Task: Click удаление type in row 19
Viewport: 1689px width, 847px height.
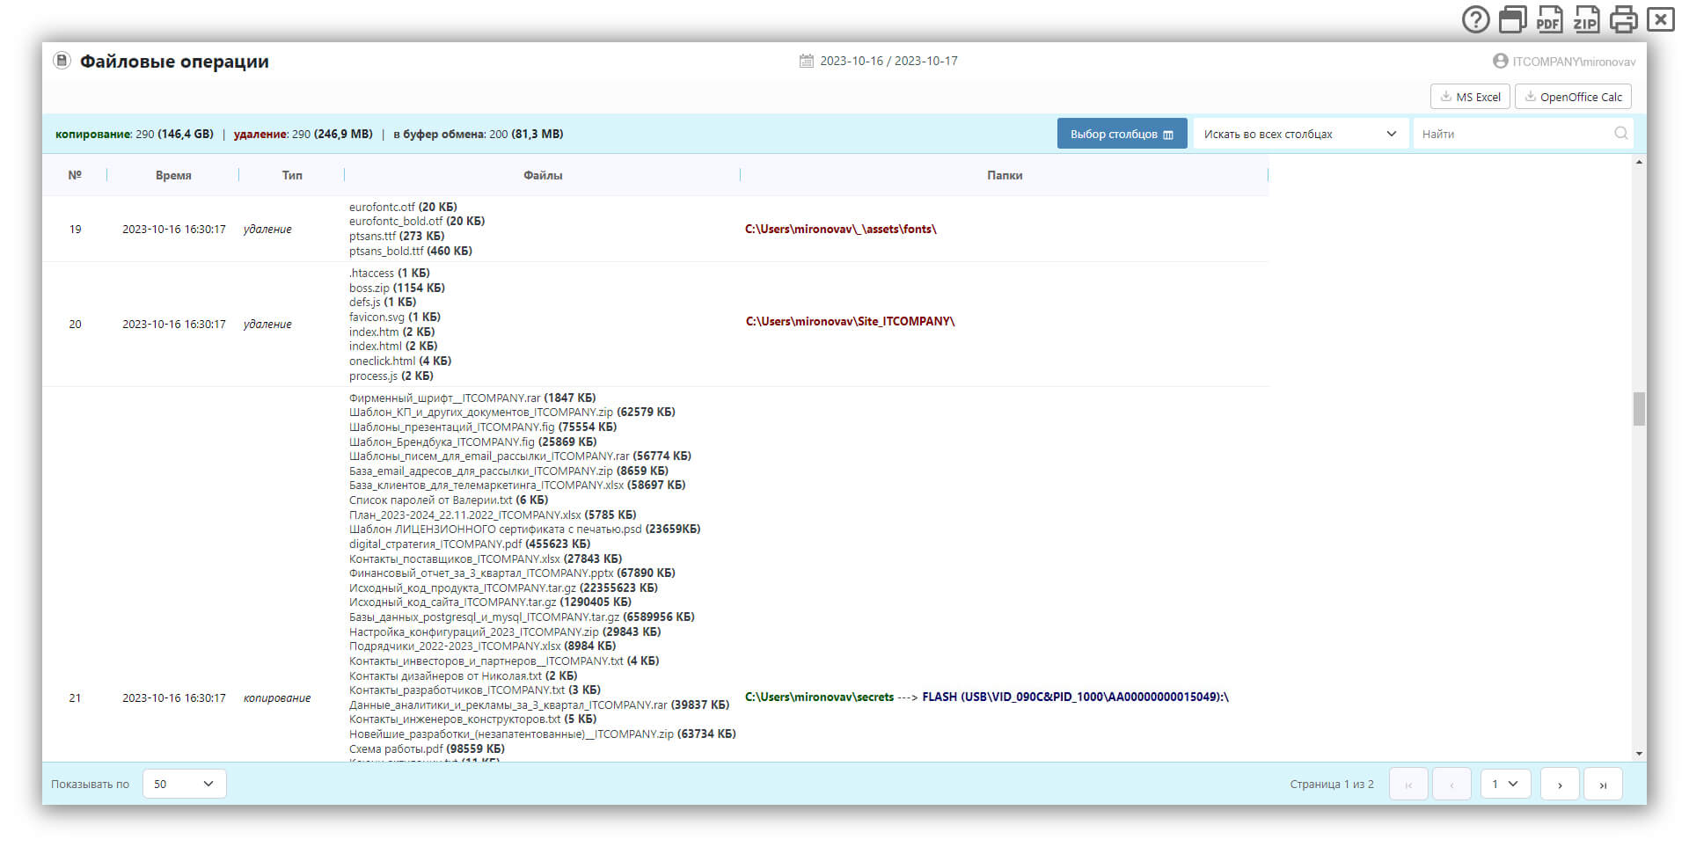Action: (x=267, y=229)
